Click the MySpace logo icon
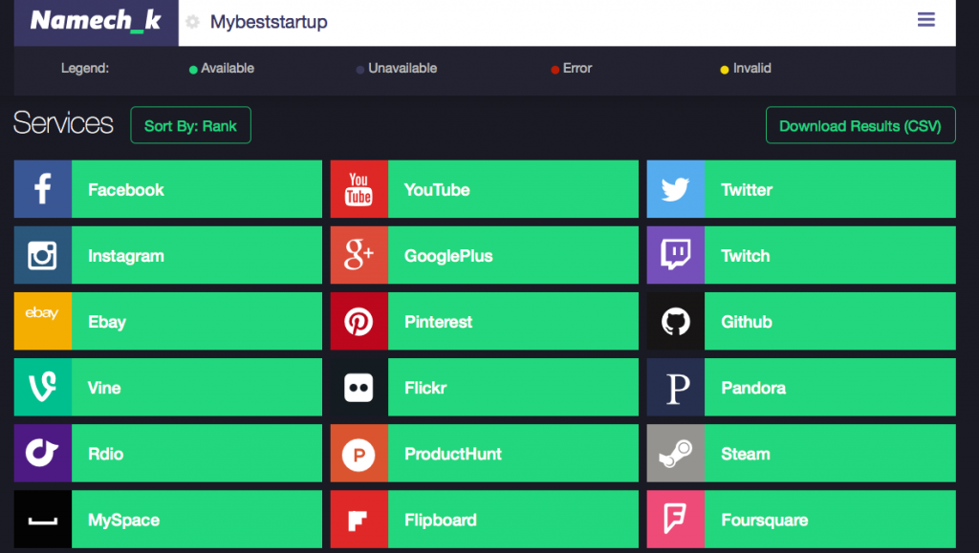Screen dimensions: 979x553 (42, 520)
